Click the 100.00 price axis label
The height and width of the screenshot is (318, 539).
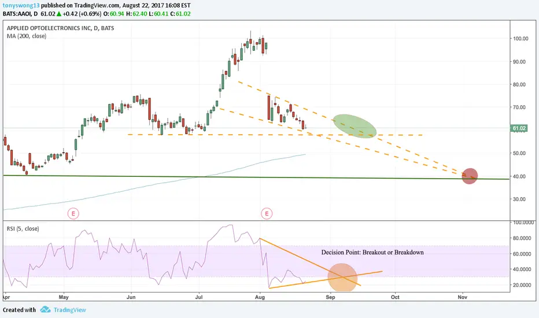520,39
